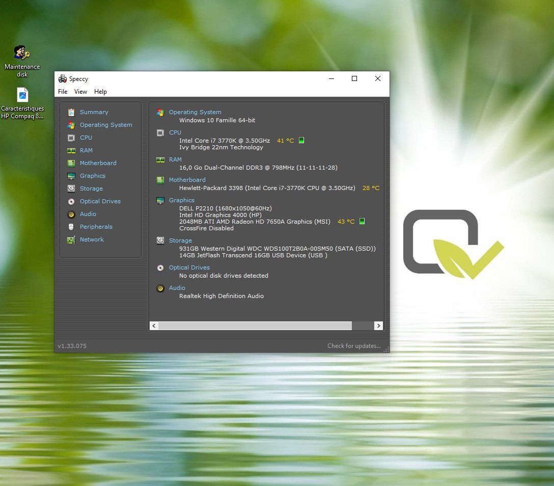Click the Operating System Windows flag sidebar icon
Screen dimensions: 554x486
point(71,125)
